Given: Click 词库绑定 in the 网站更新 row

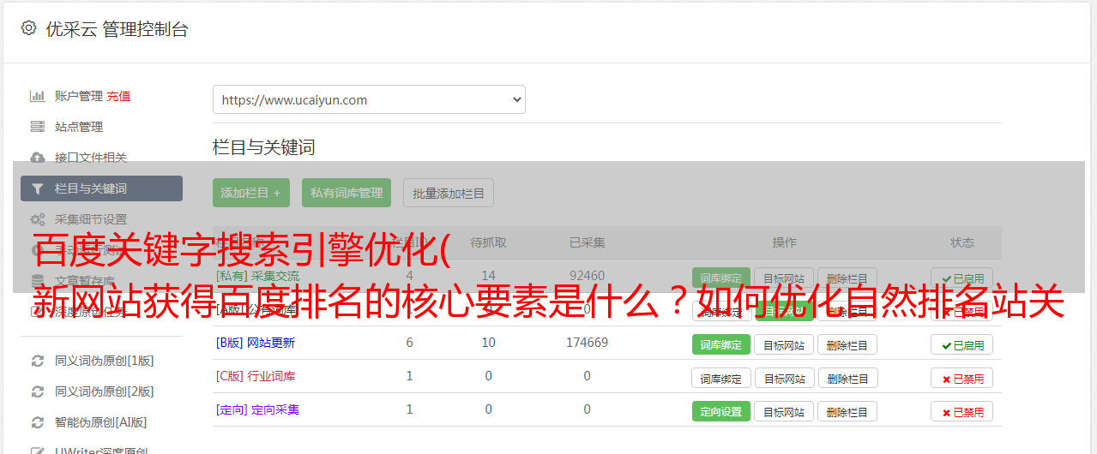Looking at the screenshot, I should coord(720,344).
